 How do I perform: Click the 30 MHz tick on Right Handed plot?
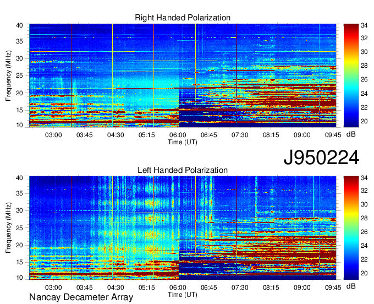point(20,58)
